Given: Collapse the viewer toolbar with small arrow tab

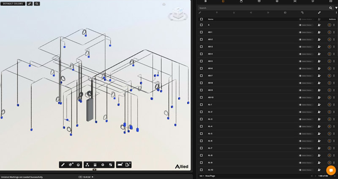Looking at the screenshot, I should point(94,170).
